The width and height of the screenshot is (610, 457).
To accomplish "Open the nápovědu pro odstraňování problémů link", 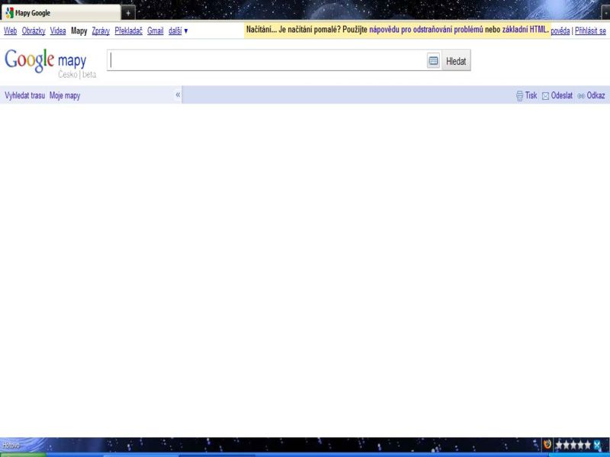I will [x=426, y=30].
